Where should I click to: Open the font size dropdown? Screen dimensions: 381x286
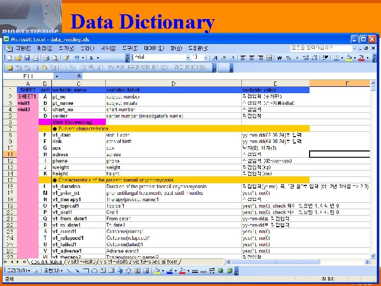click(206, 58)
